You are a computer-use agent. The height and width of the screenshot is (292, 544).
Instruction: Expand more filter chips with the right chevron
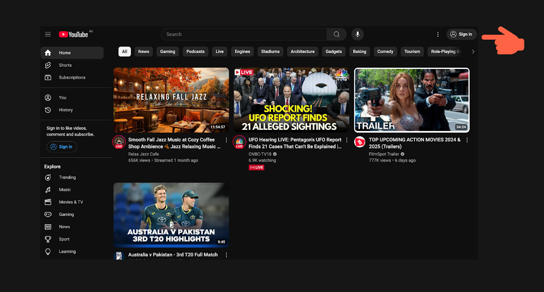coord(473,51)
